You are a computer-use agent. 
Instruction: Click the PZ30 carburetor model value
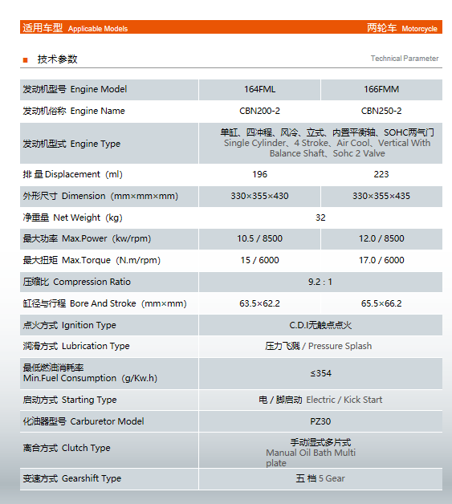pyautogui.click(x=320, y=421)
